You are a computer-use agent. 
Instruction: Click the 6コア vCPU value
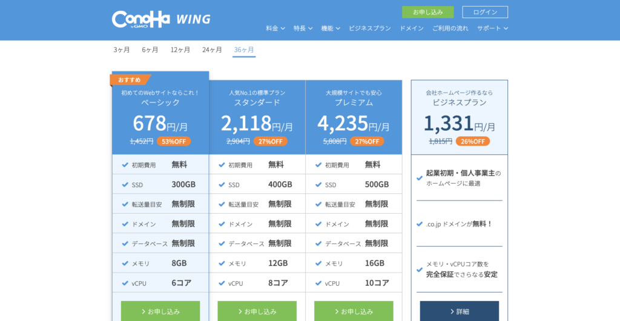pyautogui.click(x=182, y=283)
